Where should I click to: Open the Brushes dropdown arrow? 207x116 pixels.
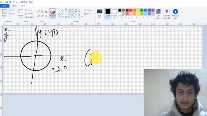coord(52,18)
